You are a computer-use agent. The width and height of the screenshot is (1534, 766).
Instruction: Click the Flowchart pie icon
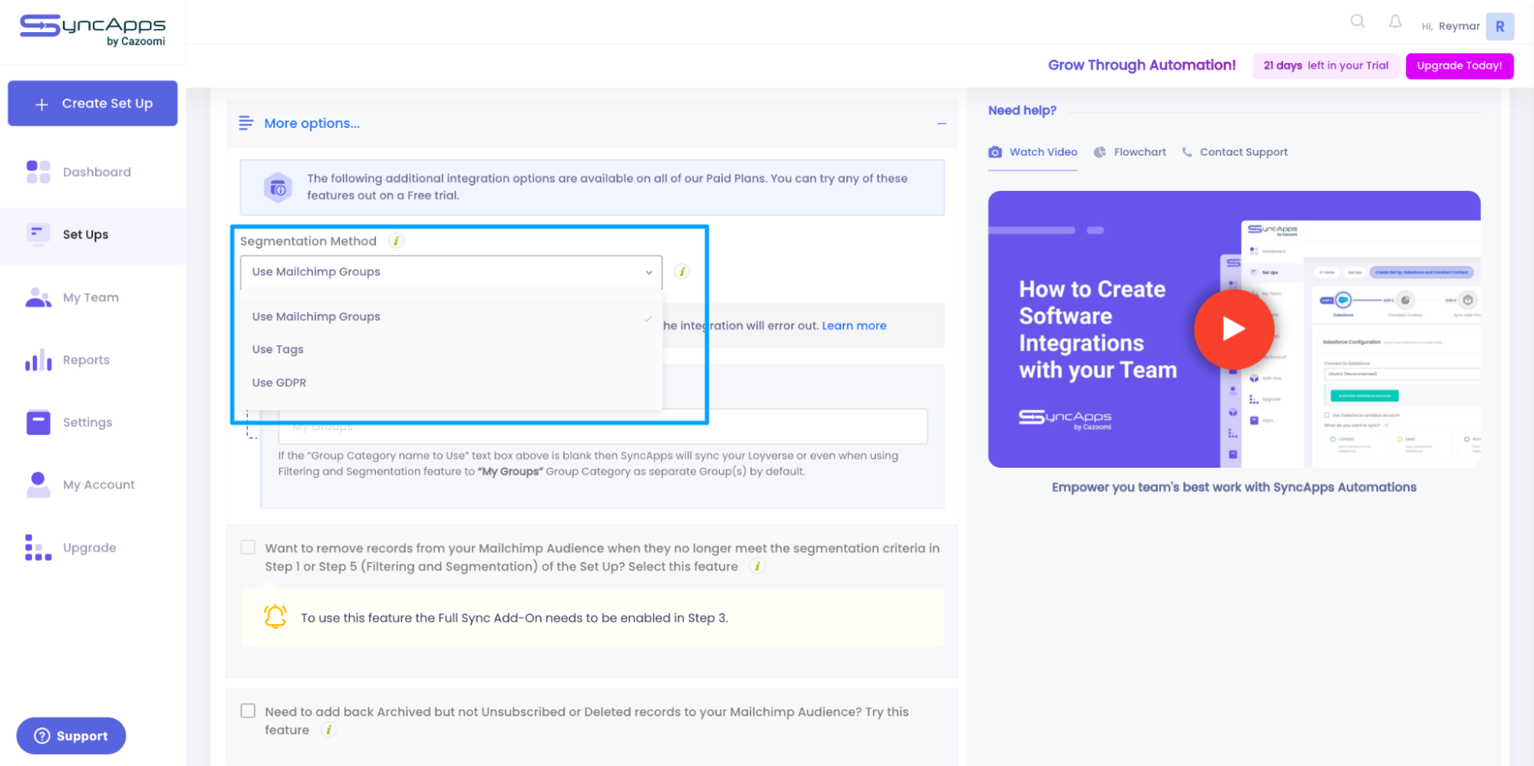tap(1100, 152)
